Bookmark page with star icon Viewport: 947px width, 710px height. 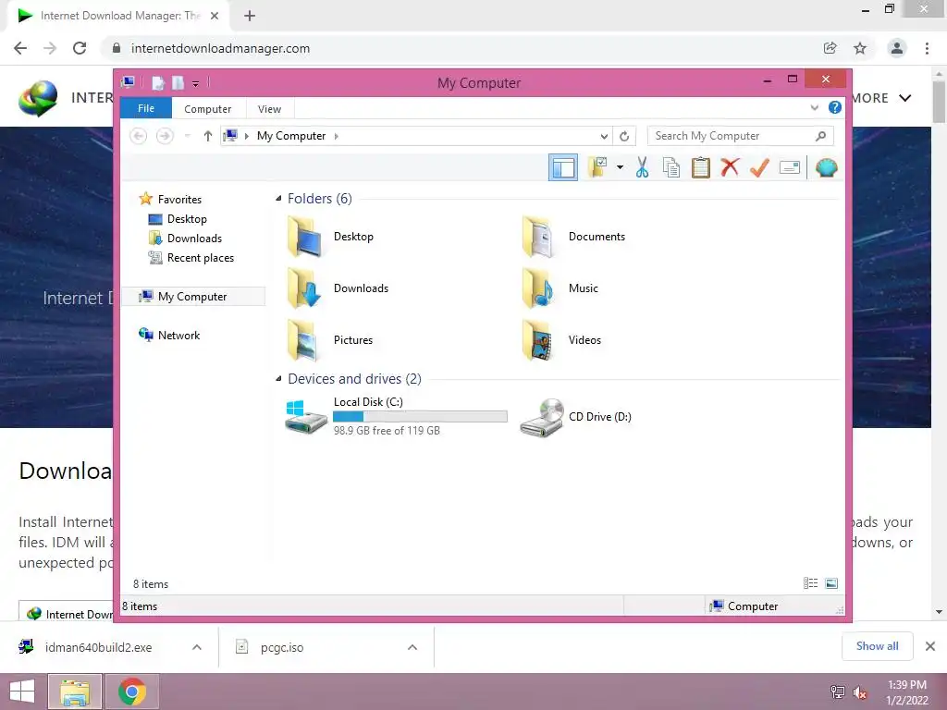tap(860, 48)
